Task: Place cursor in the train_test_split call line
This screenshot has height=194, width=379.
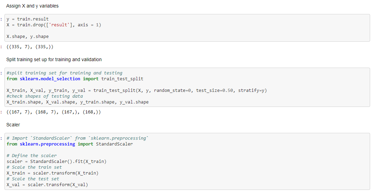Action: (x=137, y=91)
